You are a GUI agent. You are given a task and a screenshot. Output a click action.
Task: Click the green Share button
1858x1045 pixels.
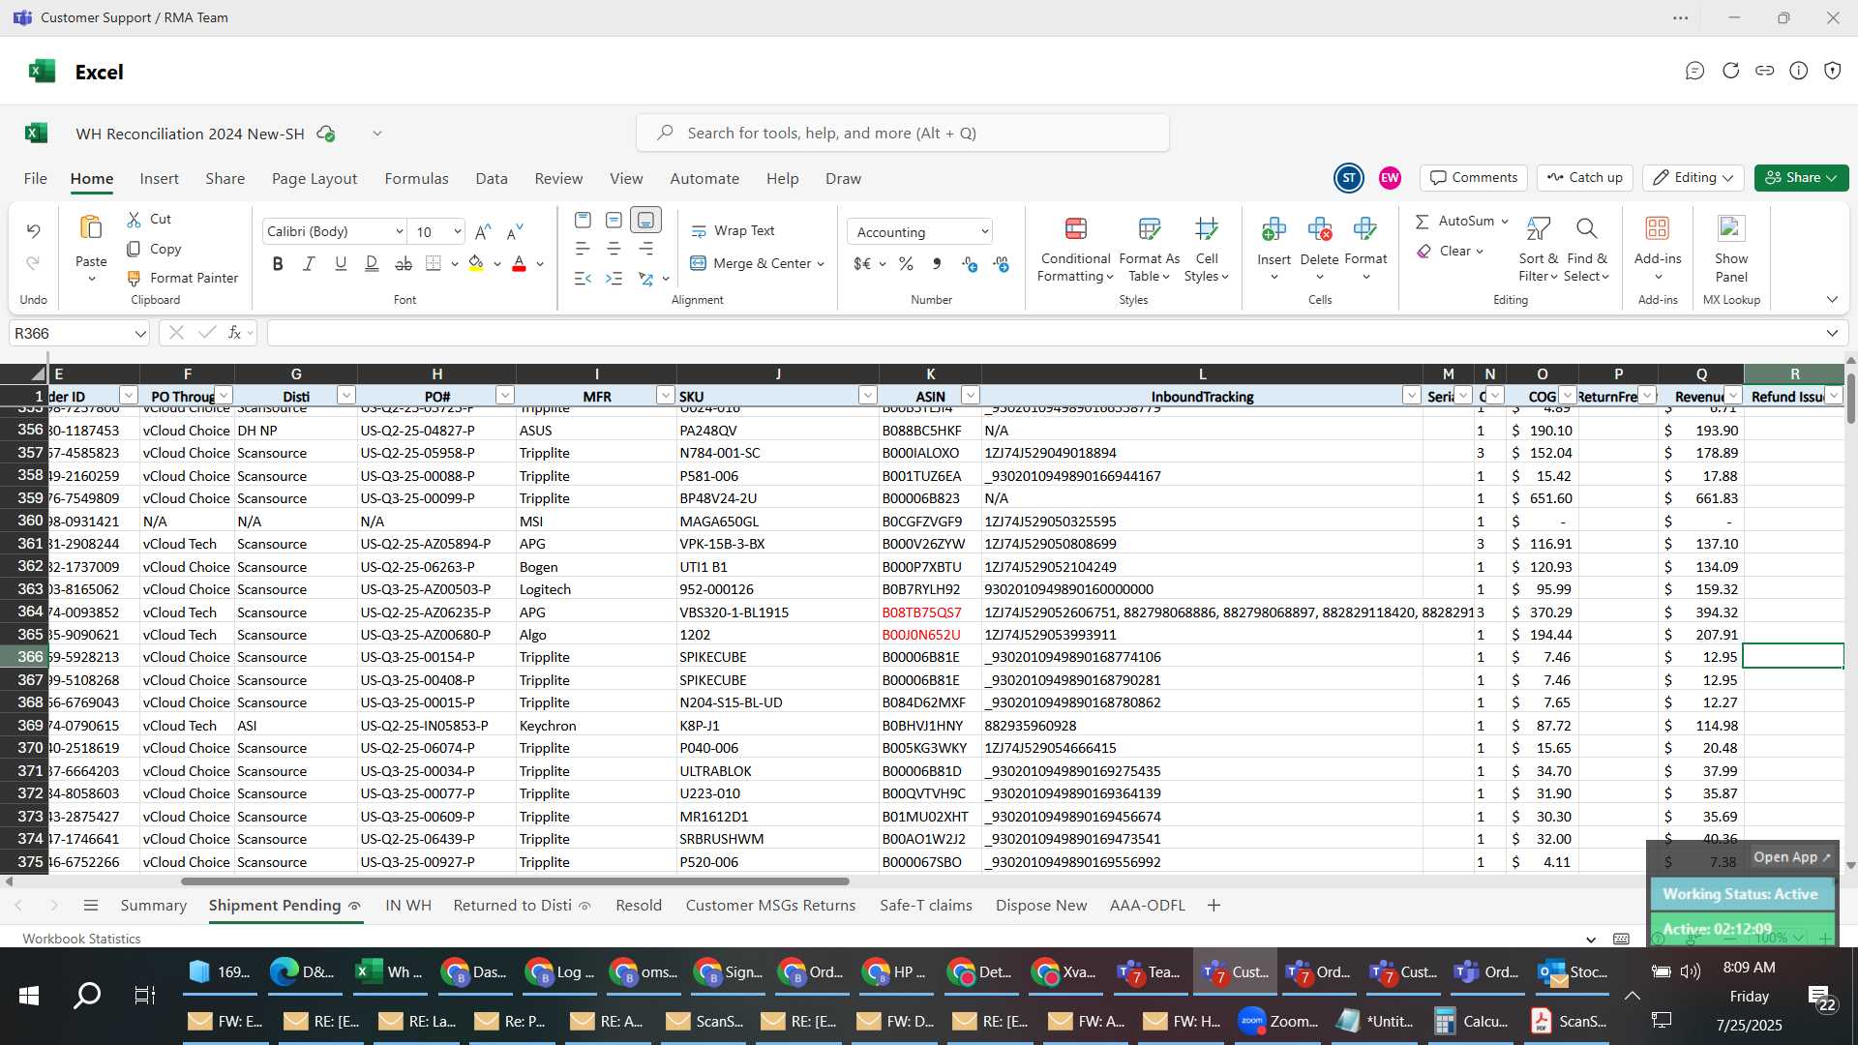pos(1801,177)
